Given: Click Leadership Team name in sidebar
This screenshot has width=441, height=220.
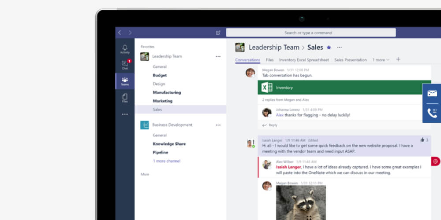Looking at the screenshot, I should 167,56.
